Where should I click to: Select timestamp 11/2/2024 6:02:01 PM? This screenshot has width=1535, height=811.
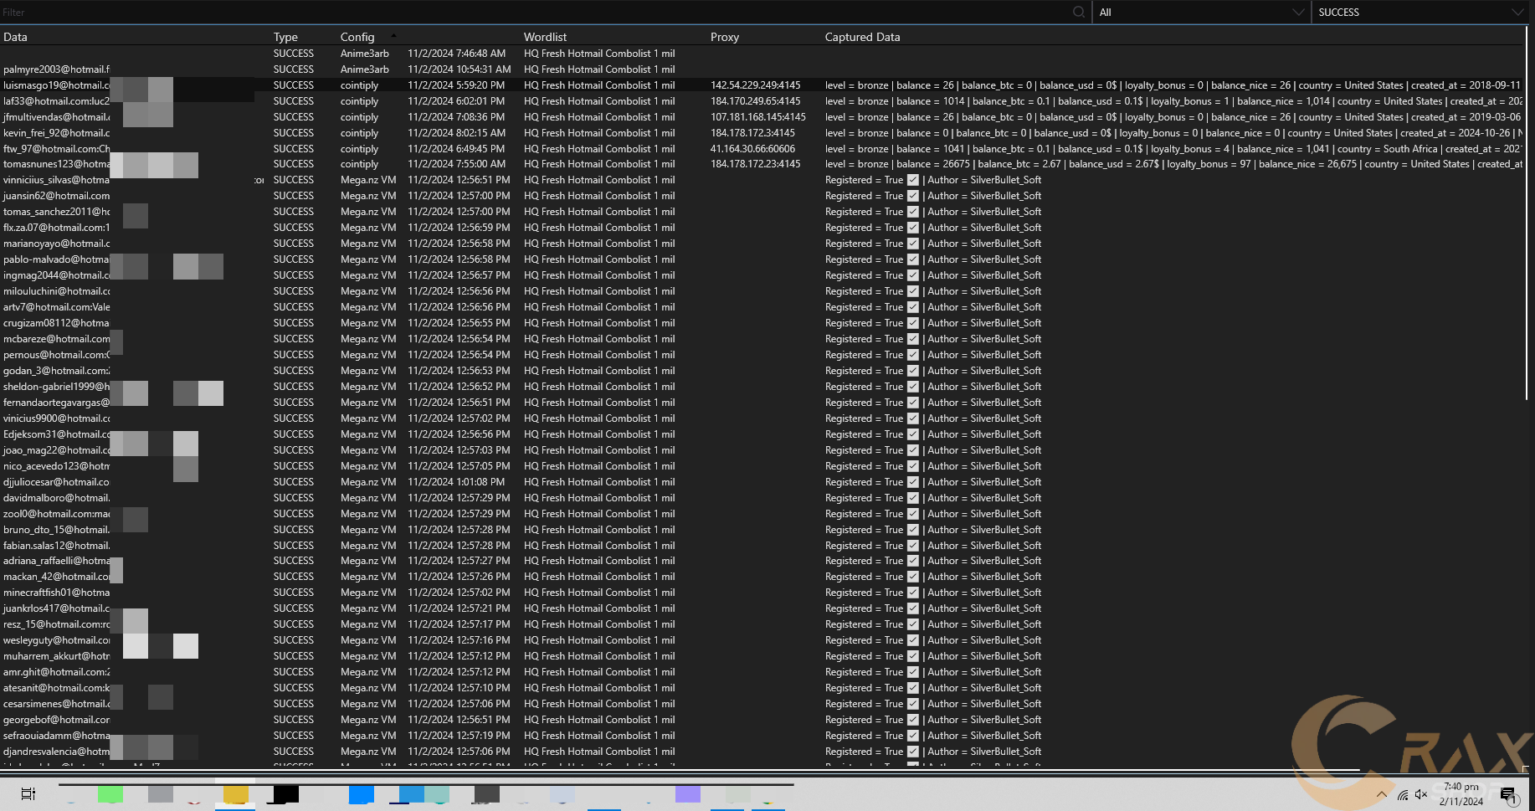[456, 101]
